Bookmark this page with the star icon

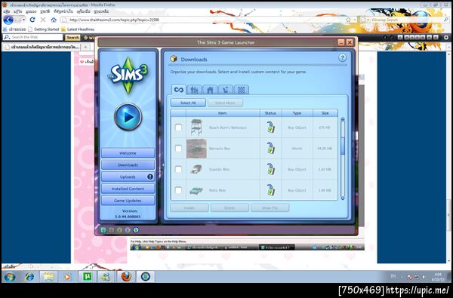[348, 20]
